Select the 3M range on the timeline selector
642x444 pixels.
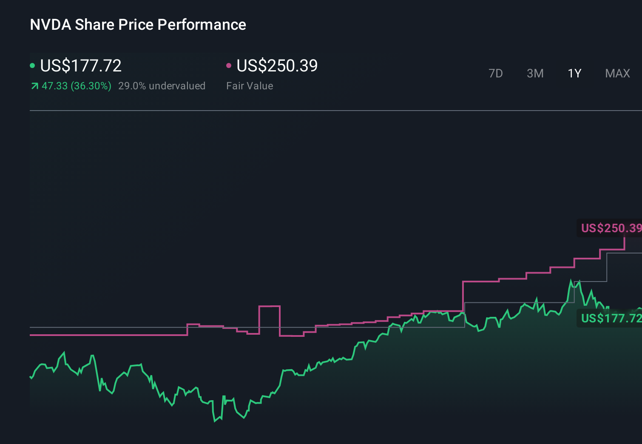pyautogui.click(x=535, y=73)
